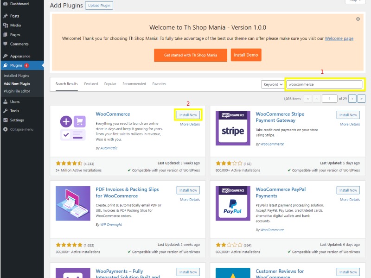Switch to the Popular tab

pyautogui.click(x=110, y=84)
